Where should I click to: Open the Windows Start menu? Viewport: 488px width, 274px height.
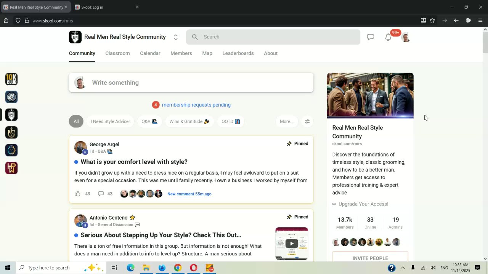tap(7, 268)
